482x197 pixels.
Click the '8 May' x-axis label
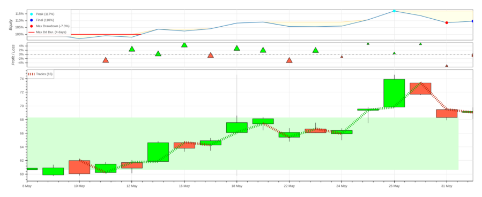click(x=27, y=186)
